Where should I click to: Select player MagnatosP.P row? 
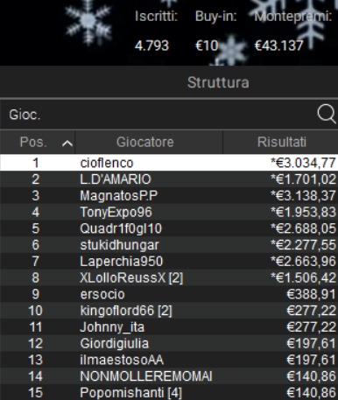[169, 195]
